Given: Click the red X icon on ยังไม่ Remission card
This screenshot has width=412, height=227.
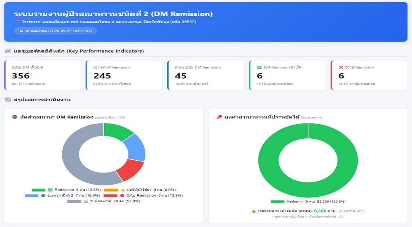Looking at the screenshot, I should pos(341,67).
